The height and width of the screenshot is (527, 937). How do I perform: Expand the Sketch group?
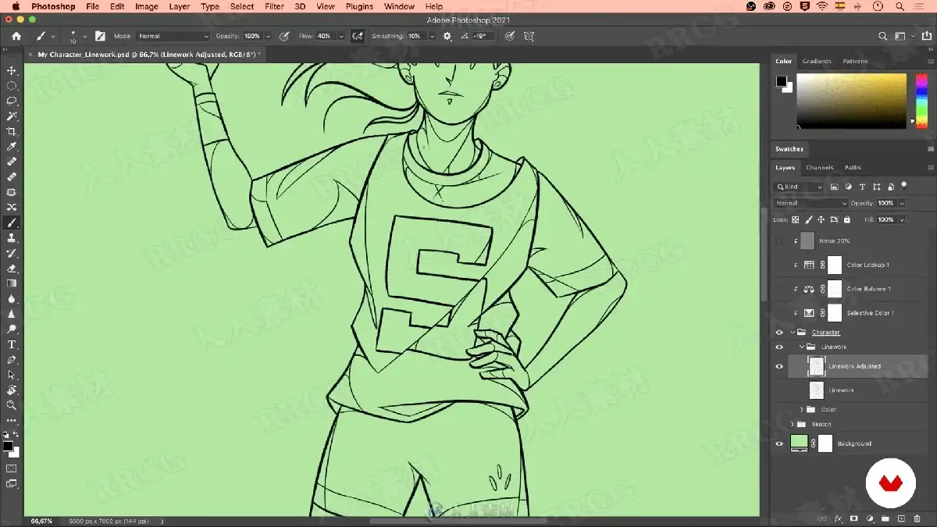click(x=792, y=425)
